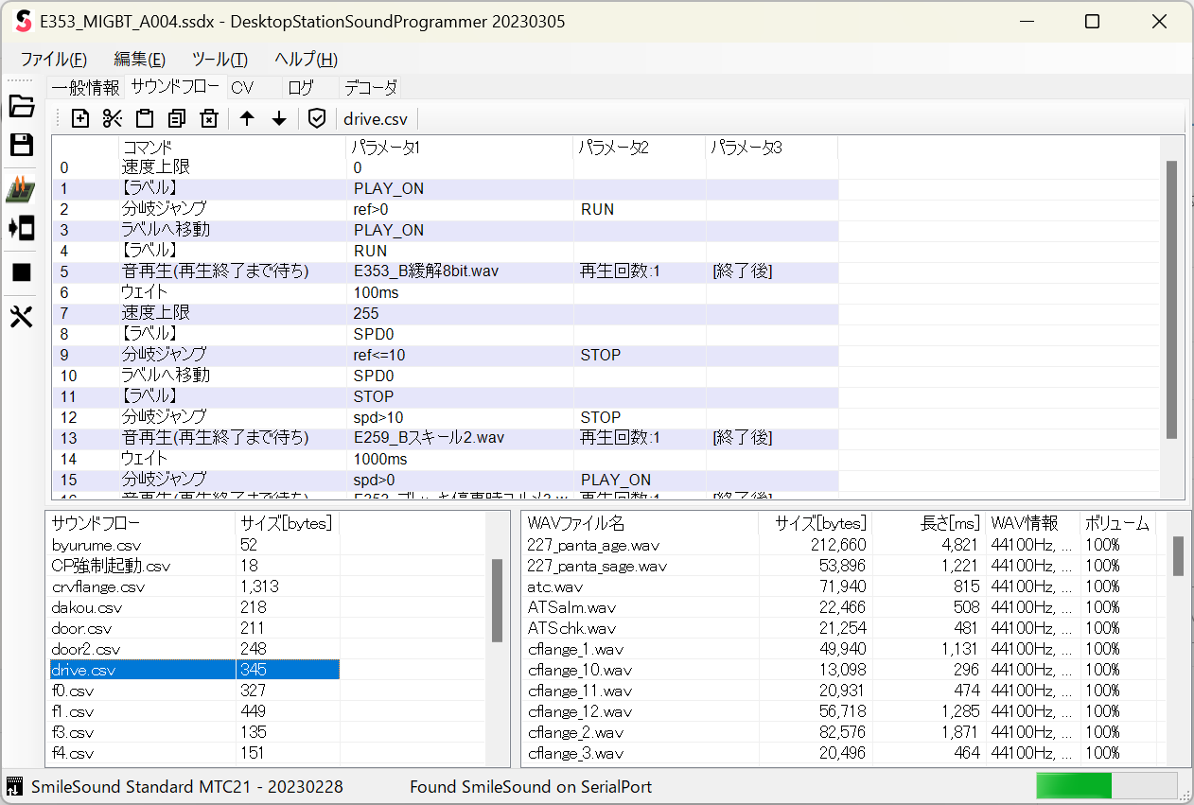Click the open folder icon in left sidebar

(x=21, y=106)
